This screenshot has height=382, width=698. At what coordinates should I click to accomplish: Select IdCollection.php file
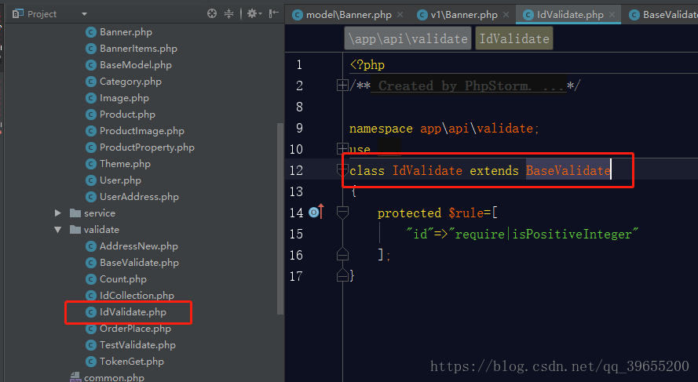(137, 295)
